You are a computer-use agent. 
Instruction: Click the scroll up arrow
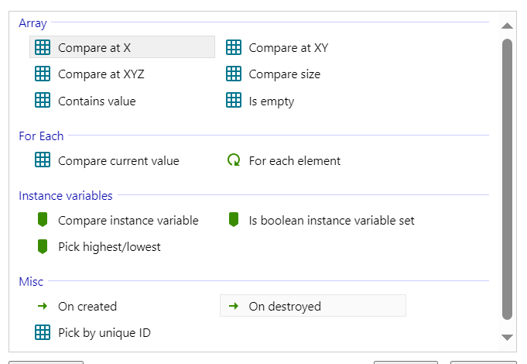coord(507,26)
